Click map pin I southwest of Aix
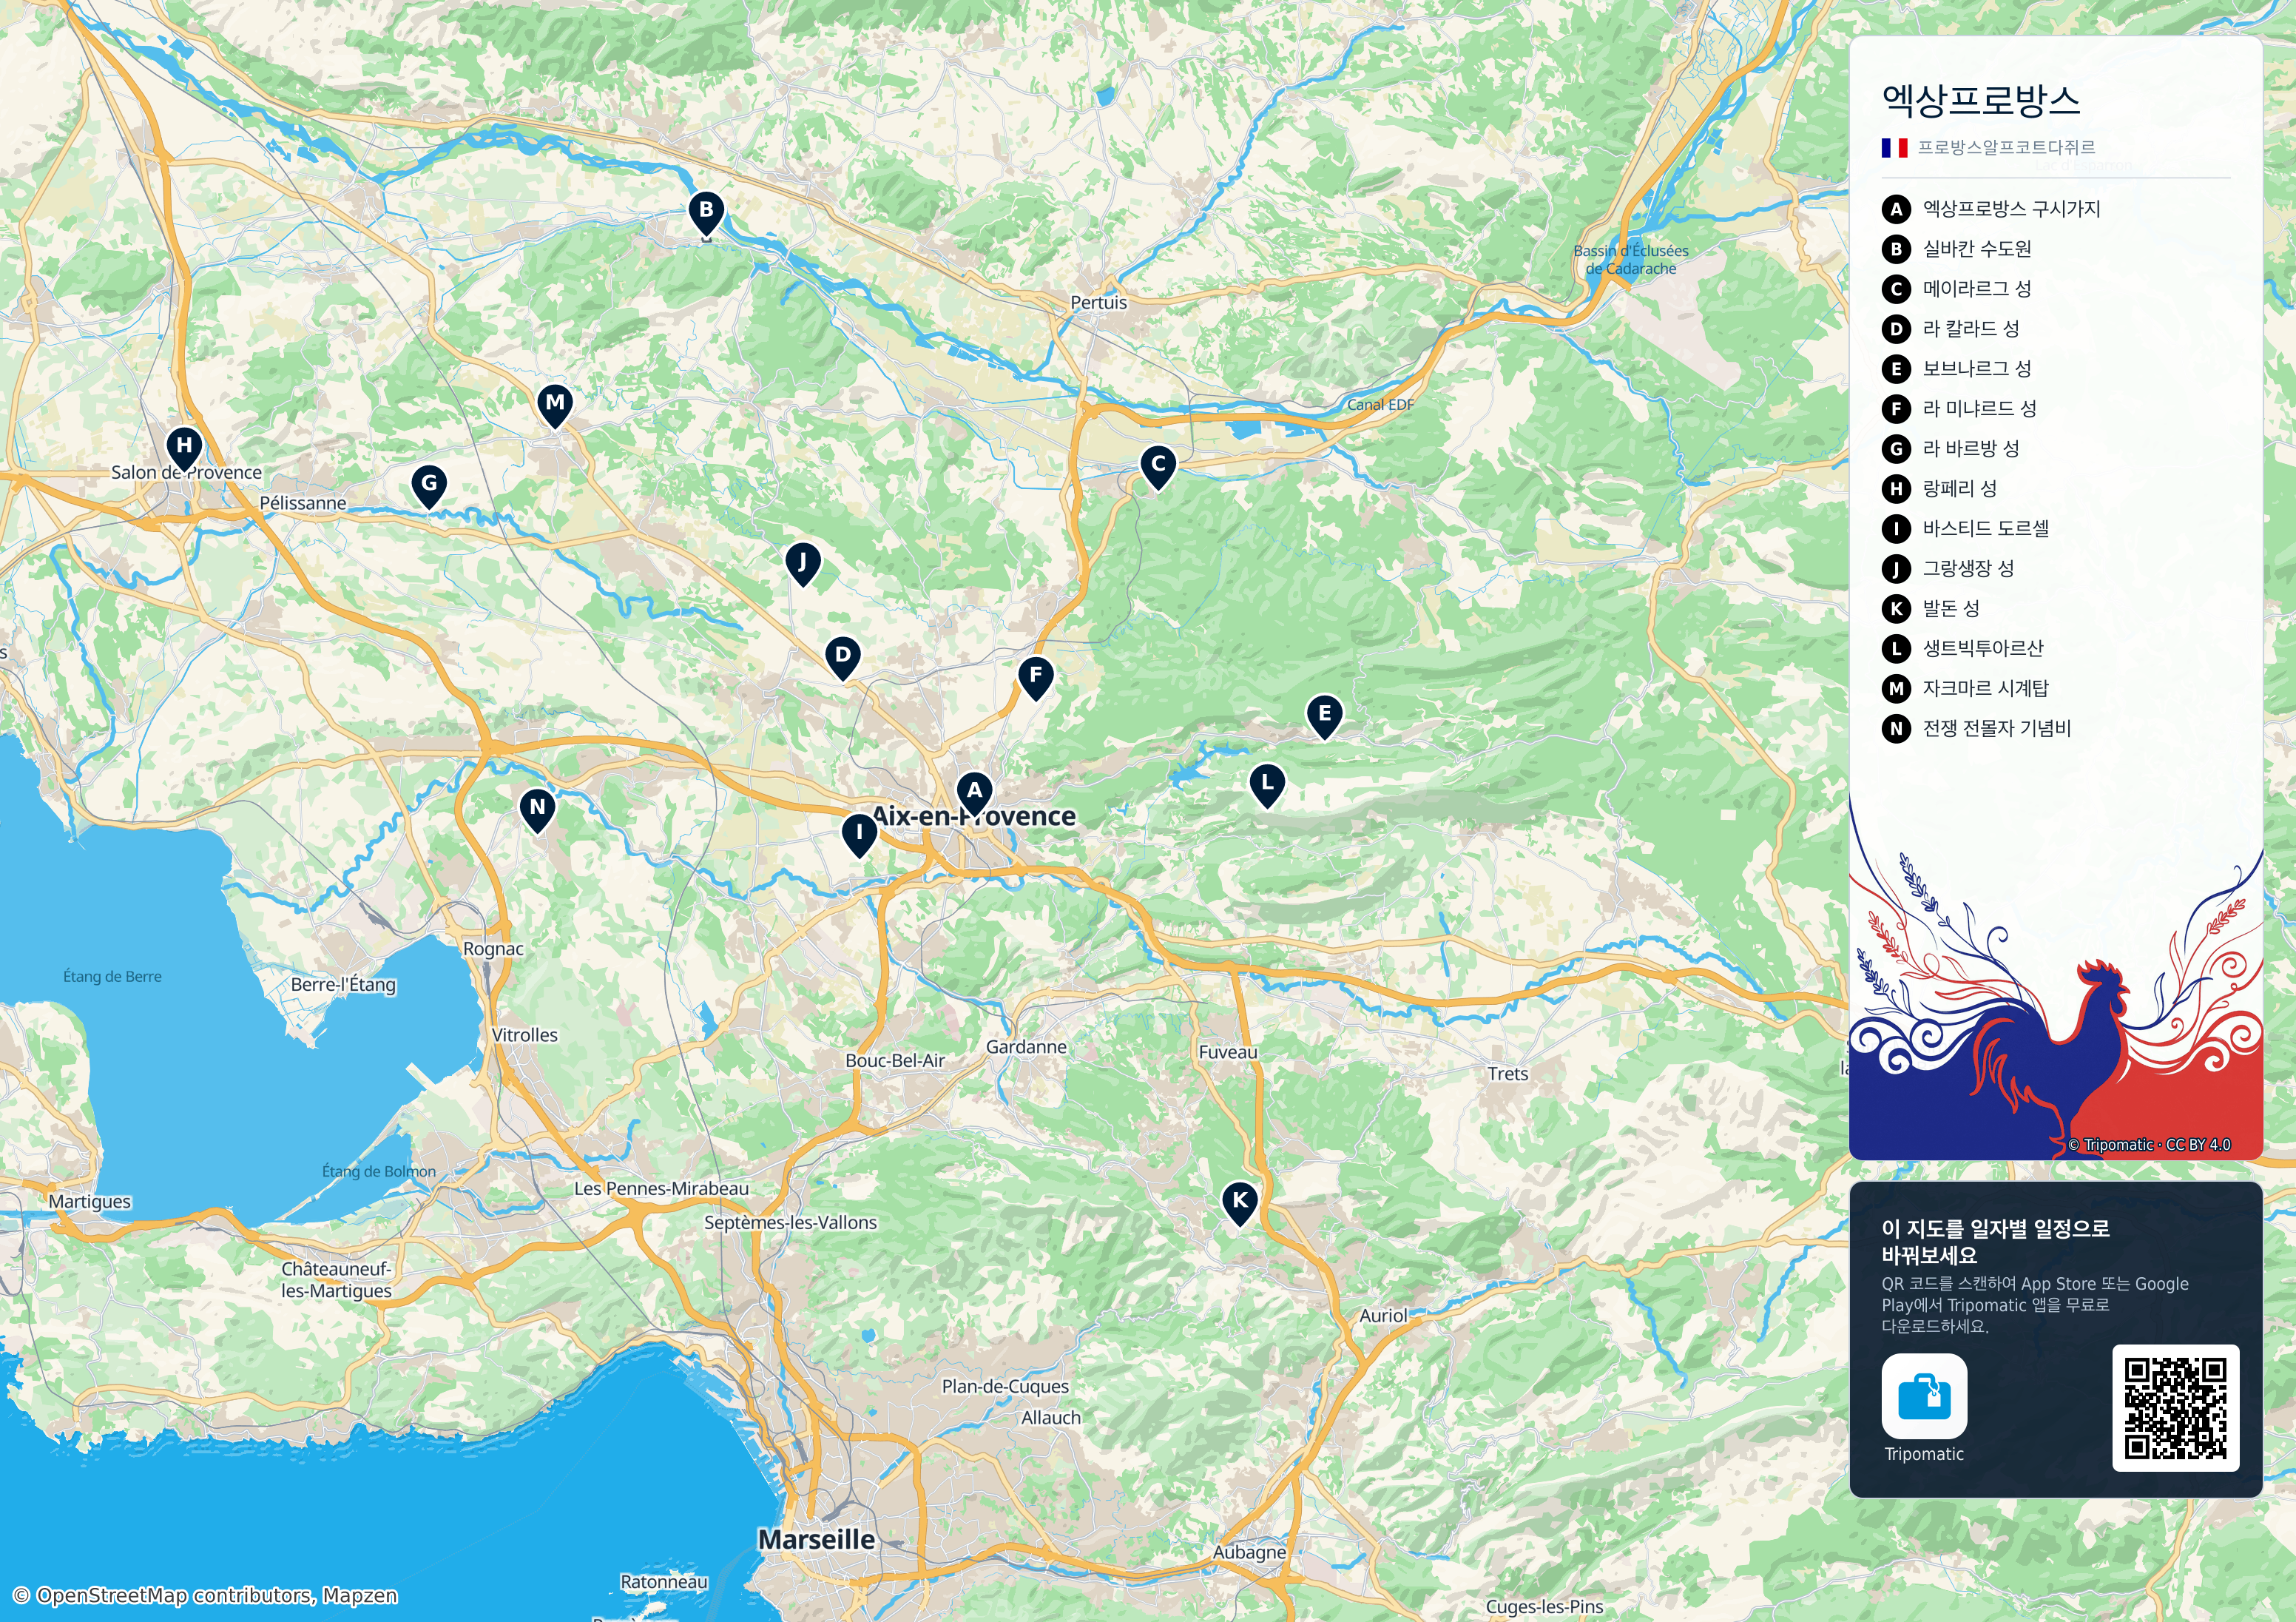The height and width of the screenshot is (1622, 2296). click(859, 835)
